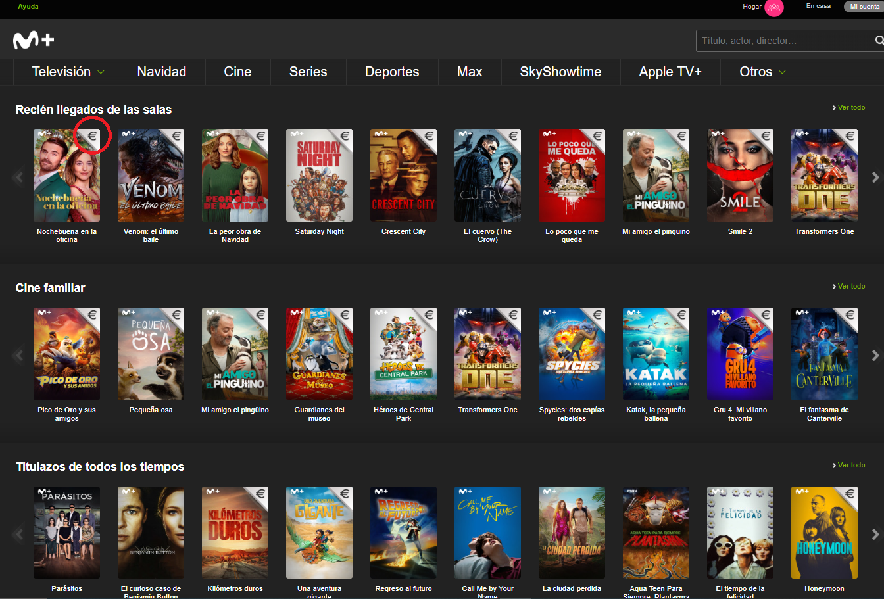Click the title search input field
884x599 pixels.
783,41
